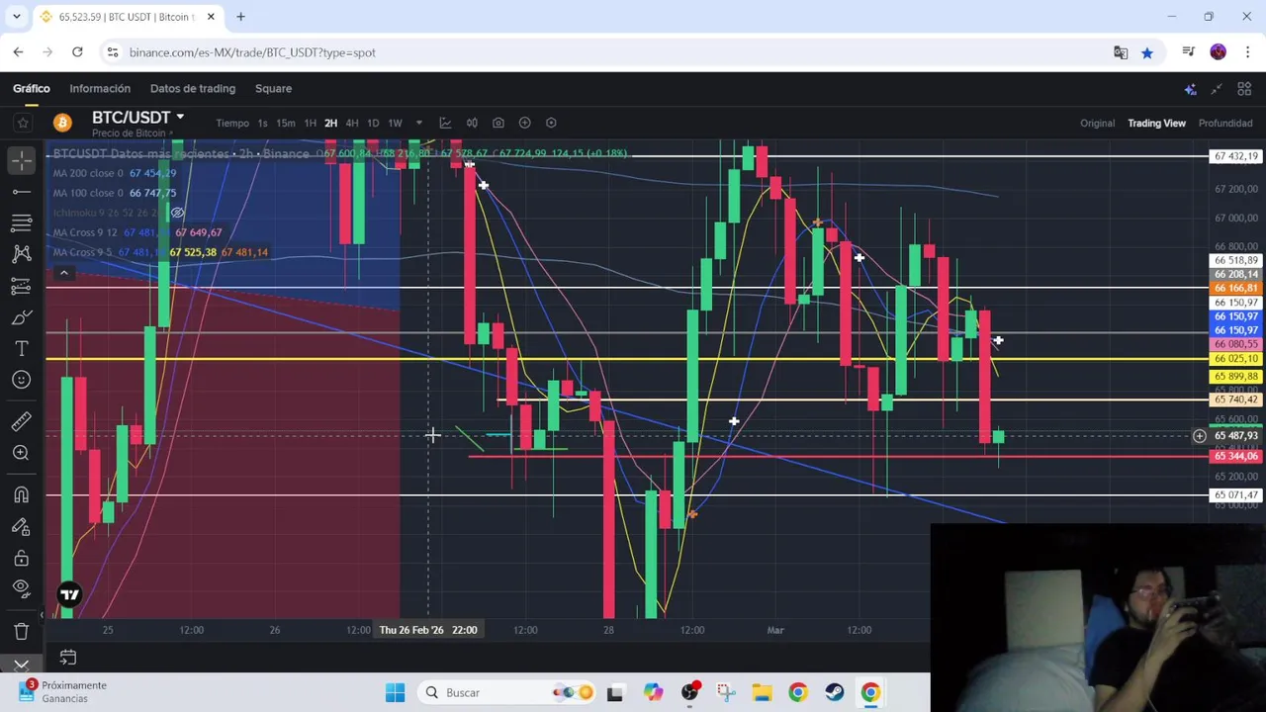Select the Tiempo time view
1266x712 pixels.
click(232, 123)
